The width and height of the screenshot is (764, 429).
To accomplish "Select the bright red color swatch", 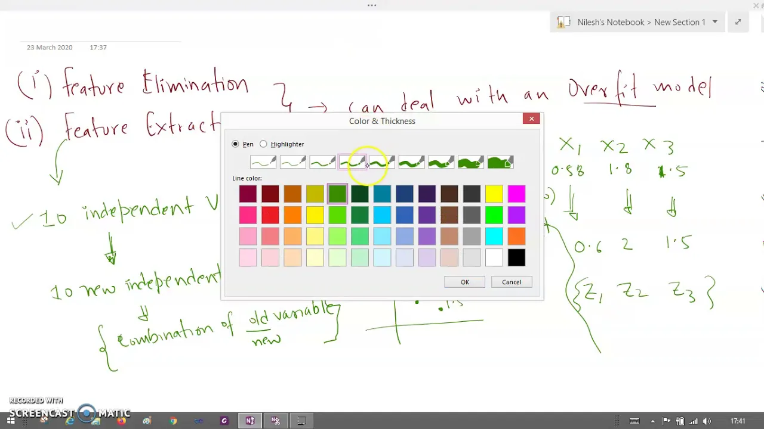I will pos(270,215).
